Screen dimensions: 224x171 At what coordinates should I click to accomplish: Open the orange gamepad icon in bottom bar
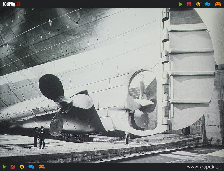pos(41,167)
